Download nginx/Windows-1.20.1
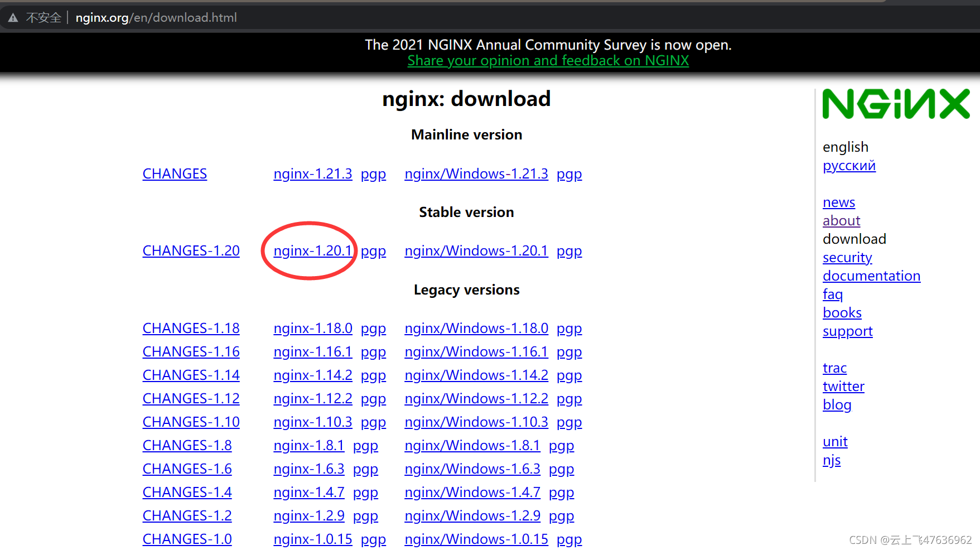Image resolution: width=980 pixels, height=550 pixels. [476, 251]
